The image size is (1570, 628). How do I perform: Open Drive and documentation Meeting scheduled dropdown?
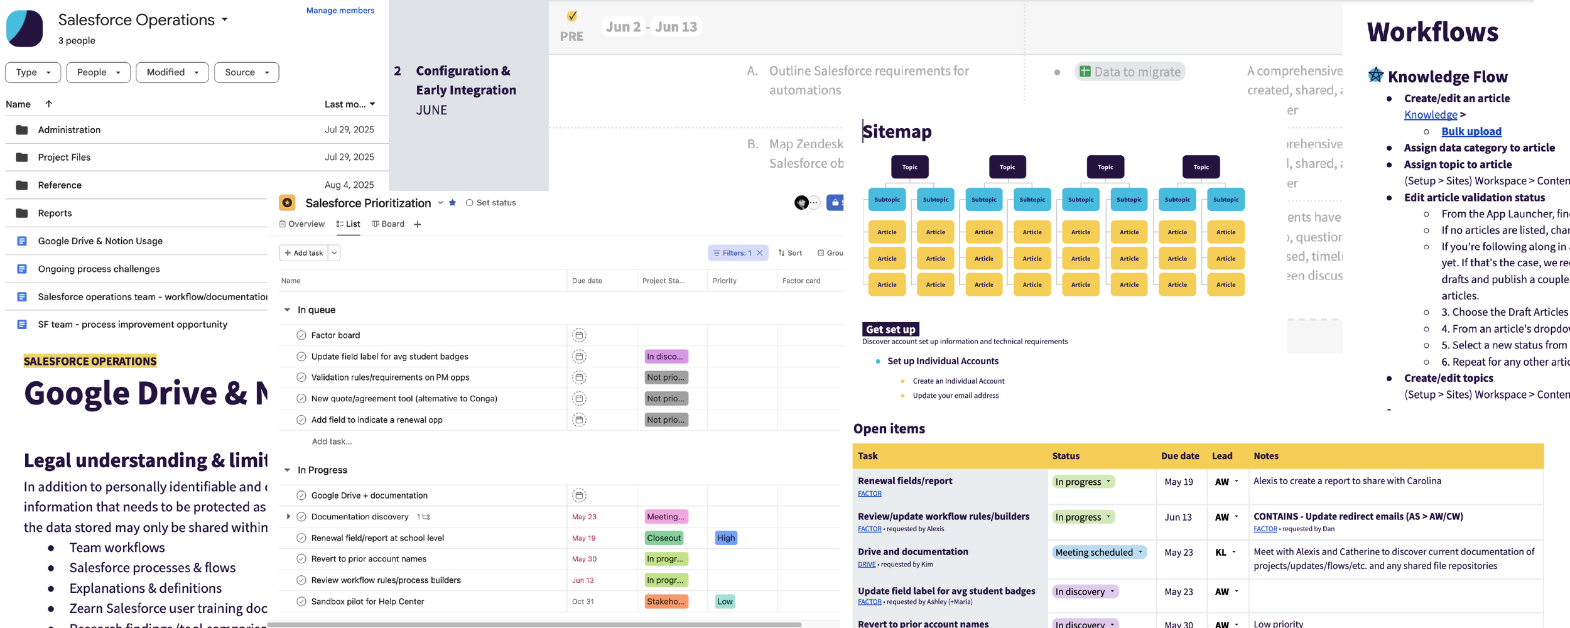pos(1099,552)
